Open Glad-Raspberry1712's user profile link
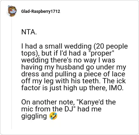The width and height of the screenshot is (139, 135). click(x=41, y=11)
